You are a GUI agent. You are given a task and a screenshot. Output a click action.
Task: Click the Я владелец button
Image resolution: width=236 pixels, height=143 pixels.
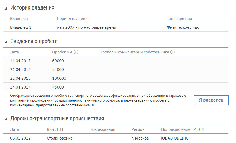click(211, 100)
